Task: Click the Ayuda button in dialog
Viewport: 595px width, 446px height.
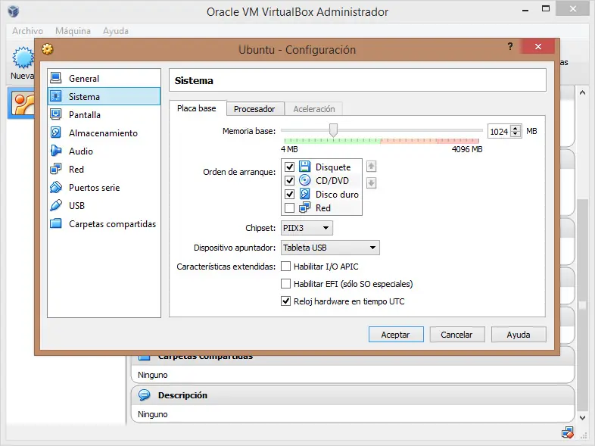Action: pos(519,335)
